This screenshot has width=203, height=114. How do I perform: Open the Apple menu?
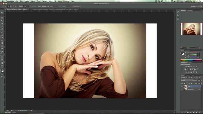3,1
